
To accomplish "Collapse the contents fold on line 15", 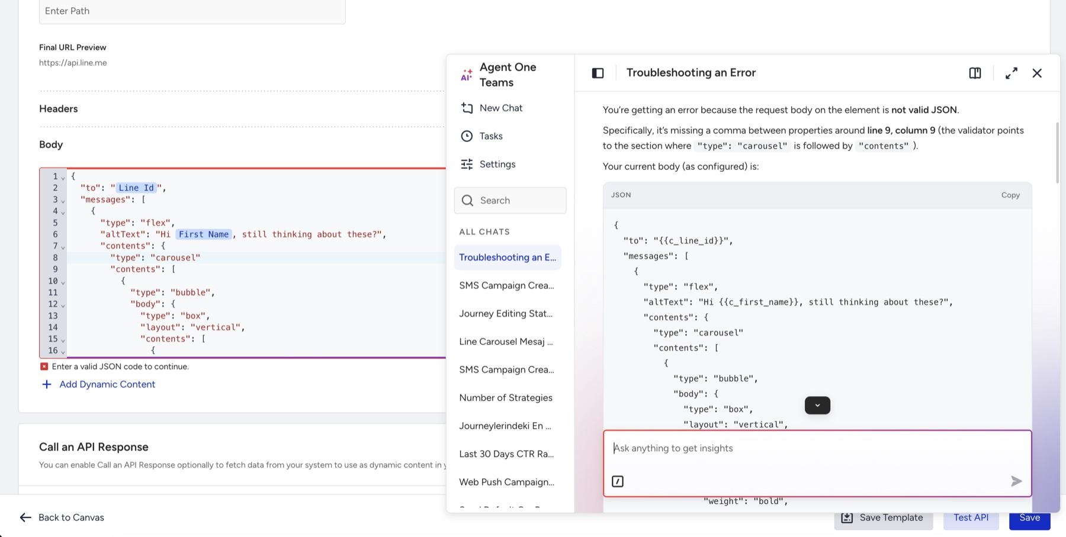I will click(x=63, y=340).
